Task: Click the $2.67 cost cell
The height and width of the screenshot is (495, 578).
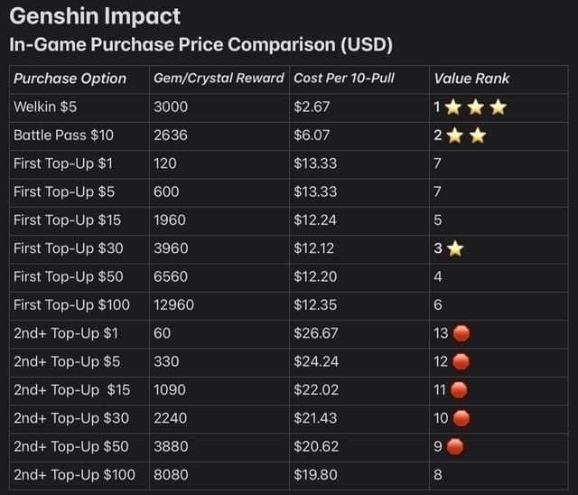Action: coord(312,107)
